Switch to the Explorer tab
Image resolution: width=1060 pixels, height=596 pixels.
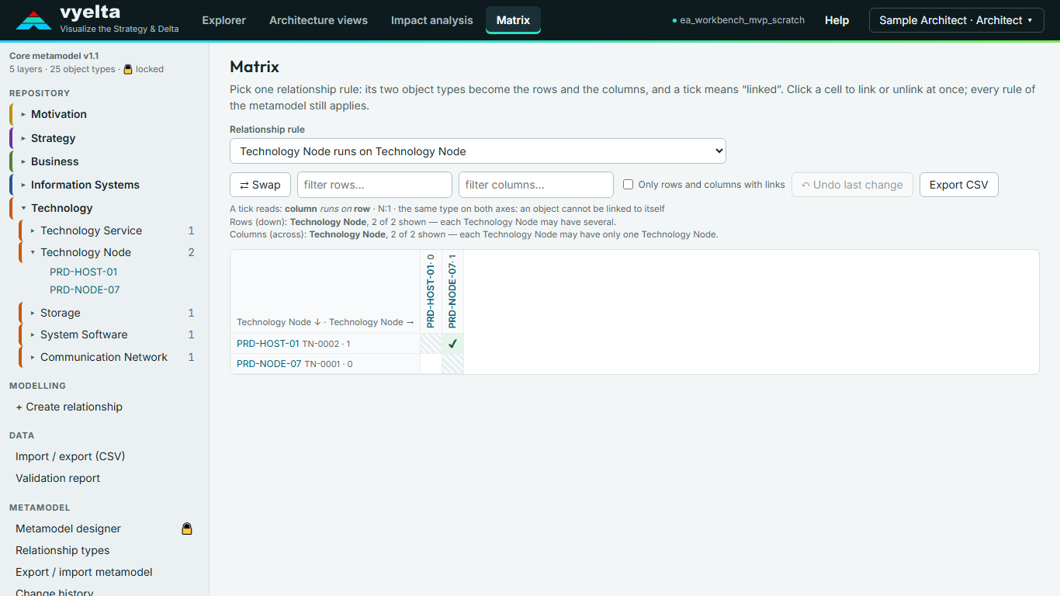coord(224,20)
